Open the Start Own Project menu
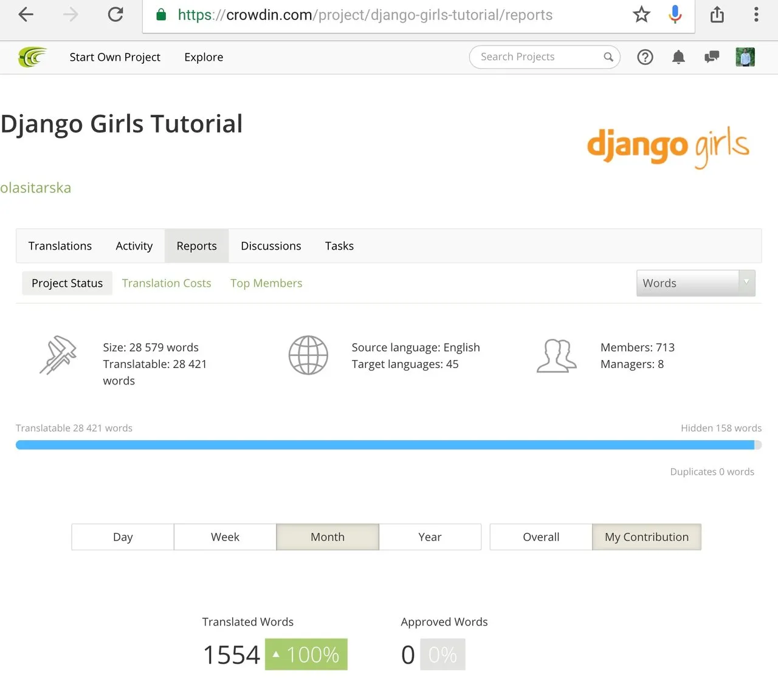The image size is (778, 699). click(115, 57)
